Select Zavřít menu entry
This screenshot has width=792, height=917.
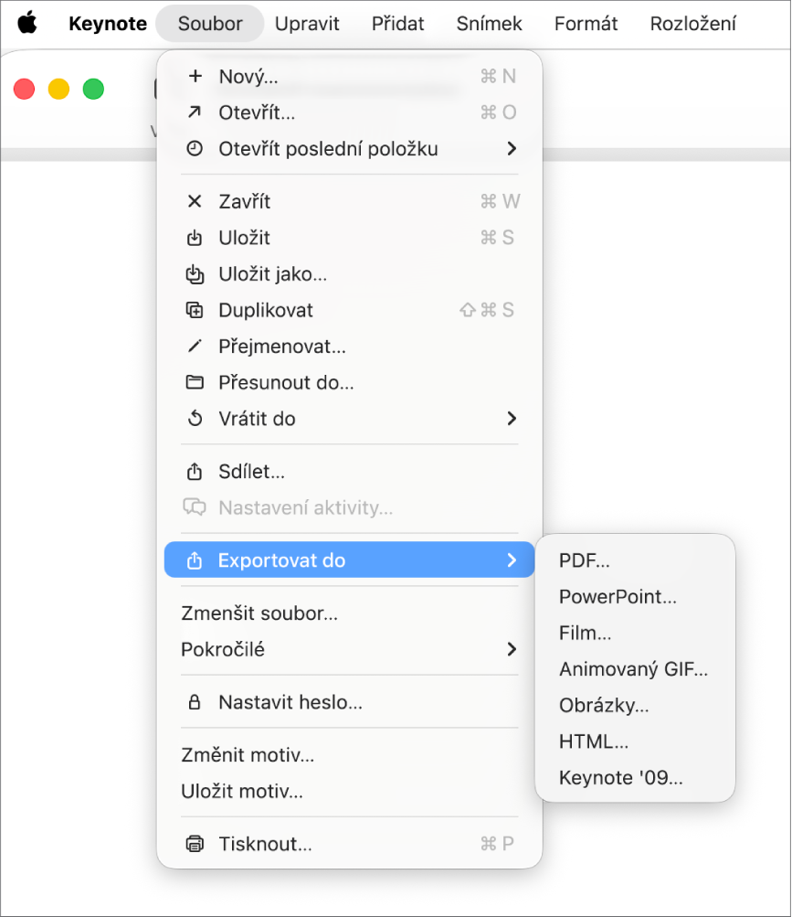(350, 201)
